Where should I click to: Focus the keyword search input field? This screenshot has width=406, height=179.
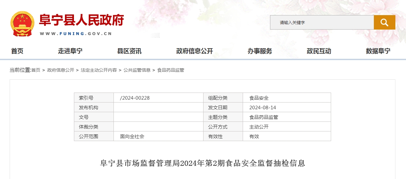tap(322, 22)
